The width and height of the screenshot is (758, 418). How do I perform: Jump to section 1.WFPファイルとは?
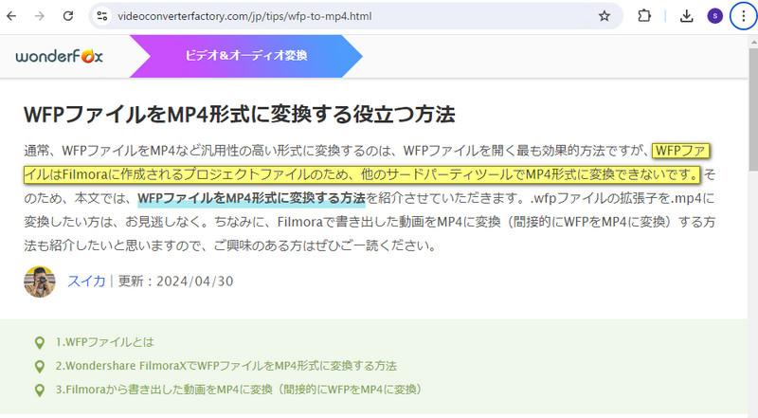pyautogui.click(x=104, y=342)
